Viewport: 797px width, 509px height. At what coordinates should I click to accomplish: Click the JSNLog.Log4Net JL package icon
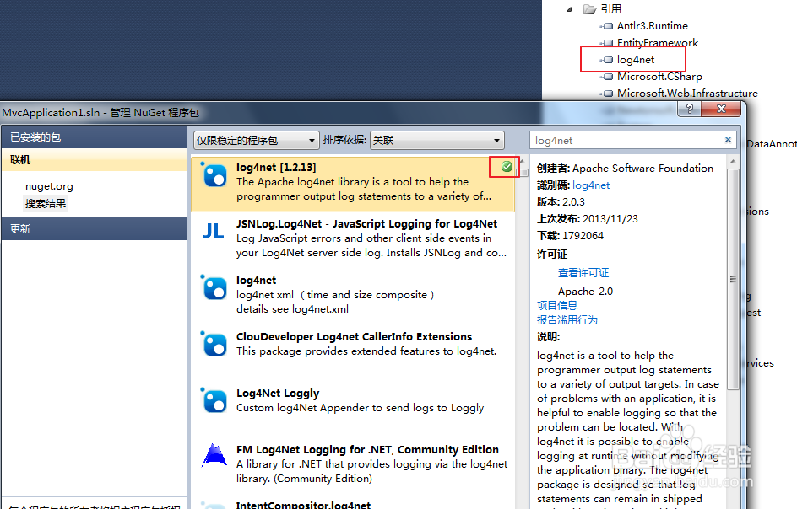point(214,232)
